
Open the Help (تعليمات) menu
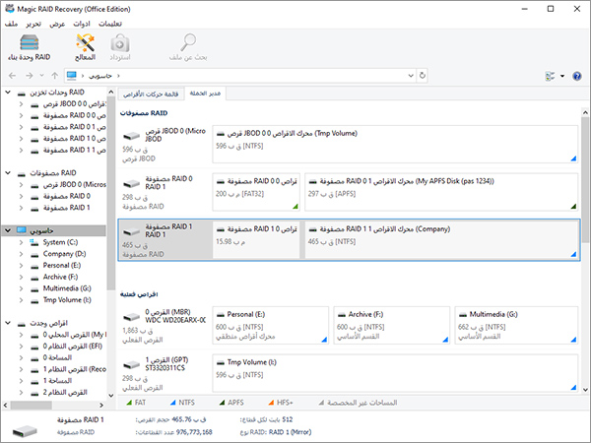tap(110, 24)
